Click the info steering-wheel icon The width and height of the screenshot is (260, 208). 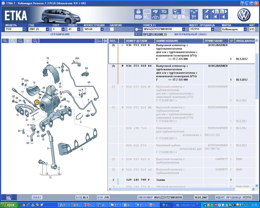click(155, 17)
